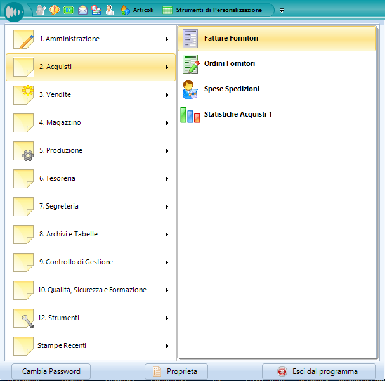
Task: Open Ordini Fornitori
Action: [229, 64]
